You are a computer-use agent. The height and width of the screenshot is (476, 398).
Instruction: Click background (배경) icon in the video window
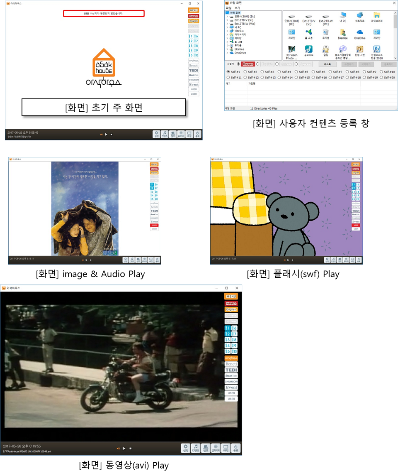pyautogui.click(x=226, y=448)
